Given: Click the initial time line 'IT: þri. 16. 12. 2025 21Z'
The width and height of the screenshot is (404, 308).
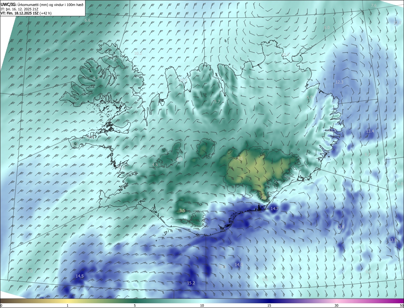Looking at the screenshot, I should tap(20, 9).
